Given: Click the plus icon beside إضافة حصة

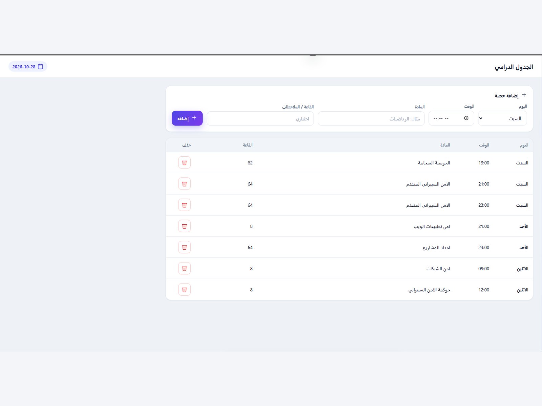Looking at the screenshot, I should pos(524,95).
